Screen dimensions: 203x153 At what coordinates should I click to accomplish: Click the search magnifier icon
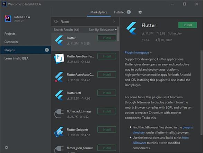[56, 21]
